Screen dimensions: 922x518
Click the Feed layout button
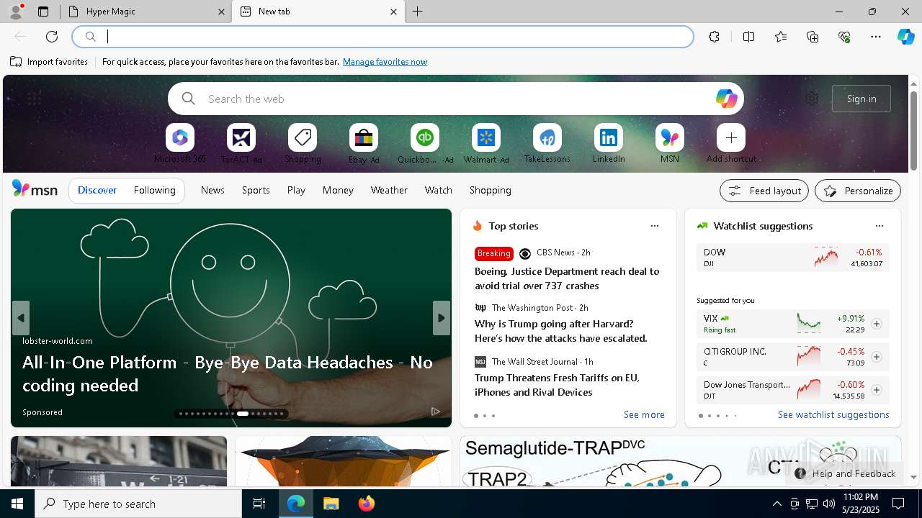coord(764,191)
